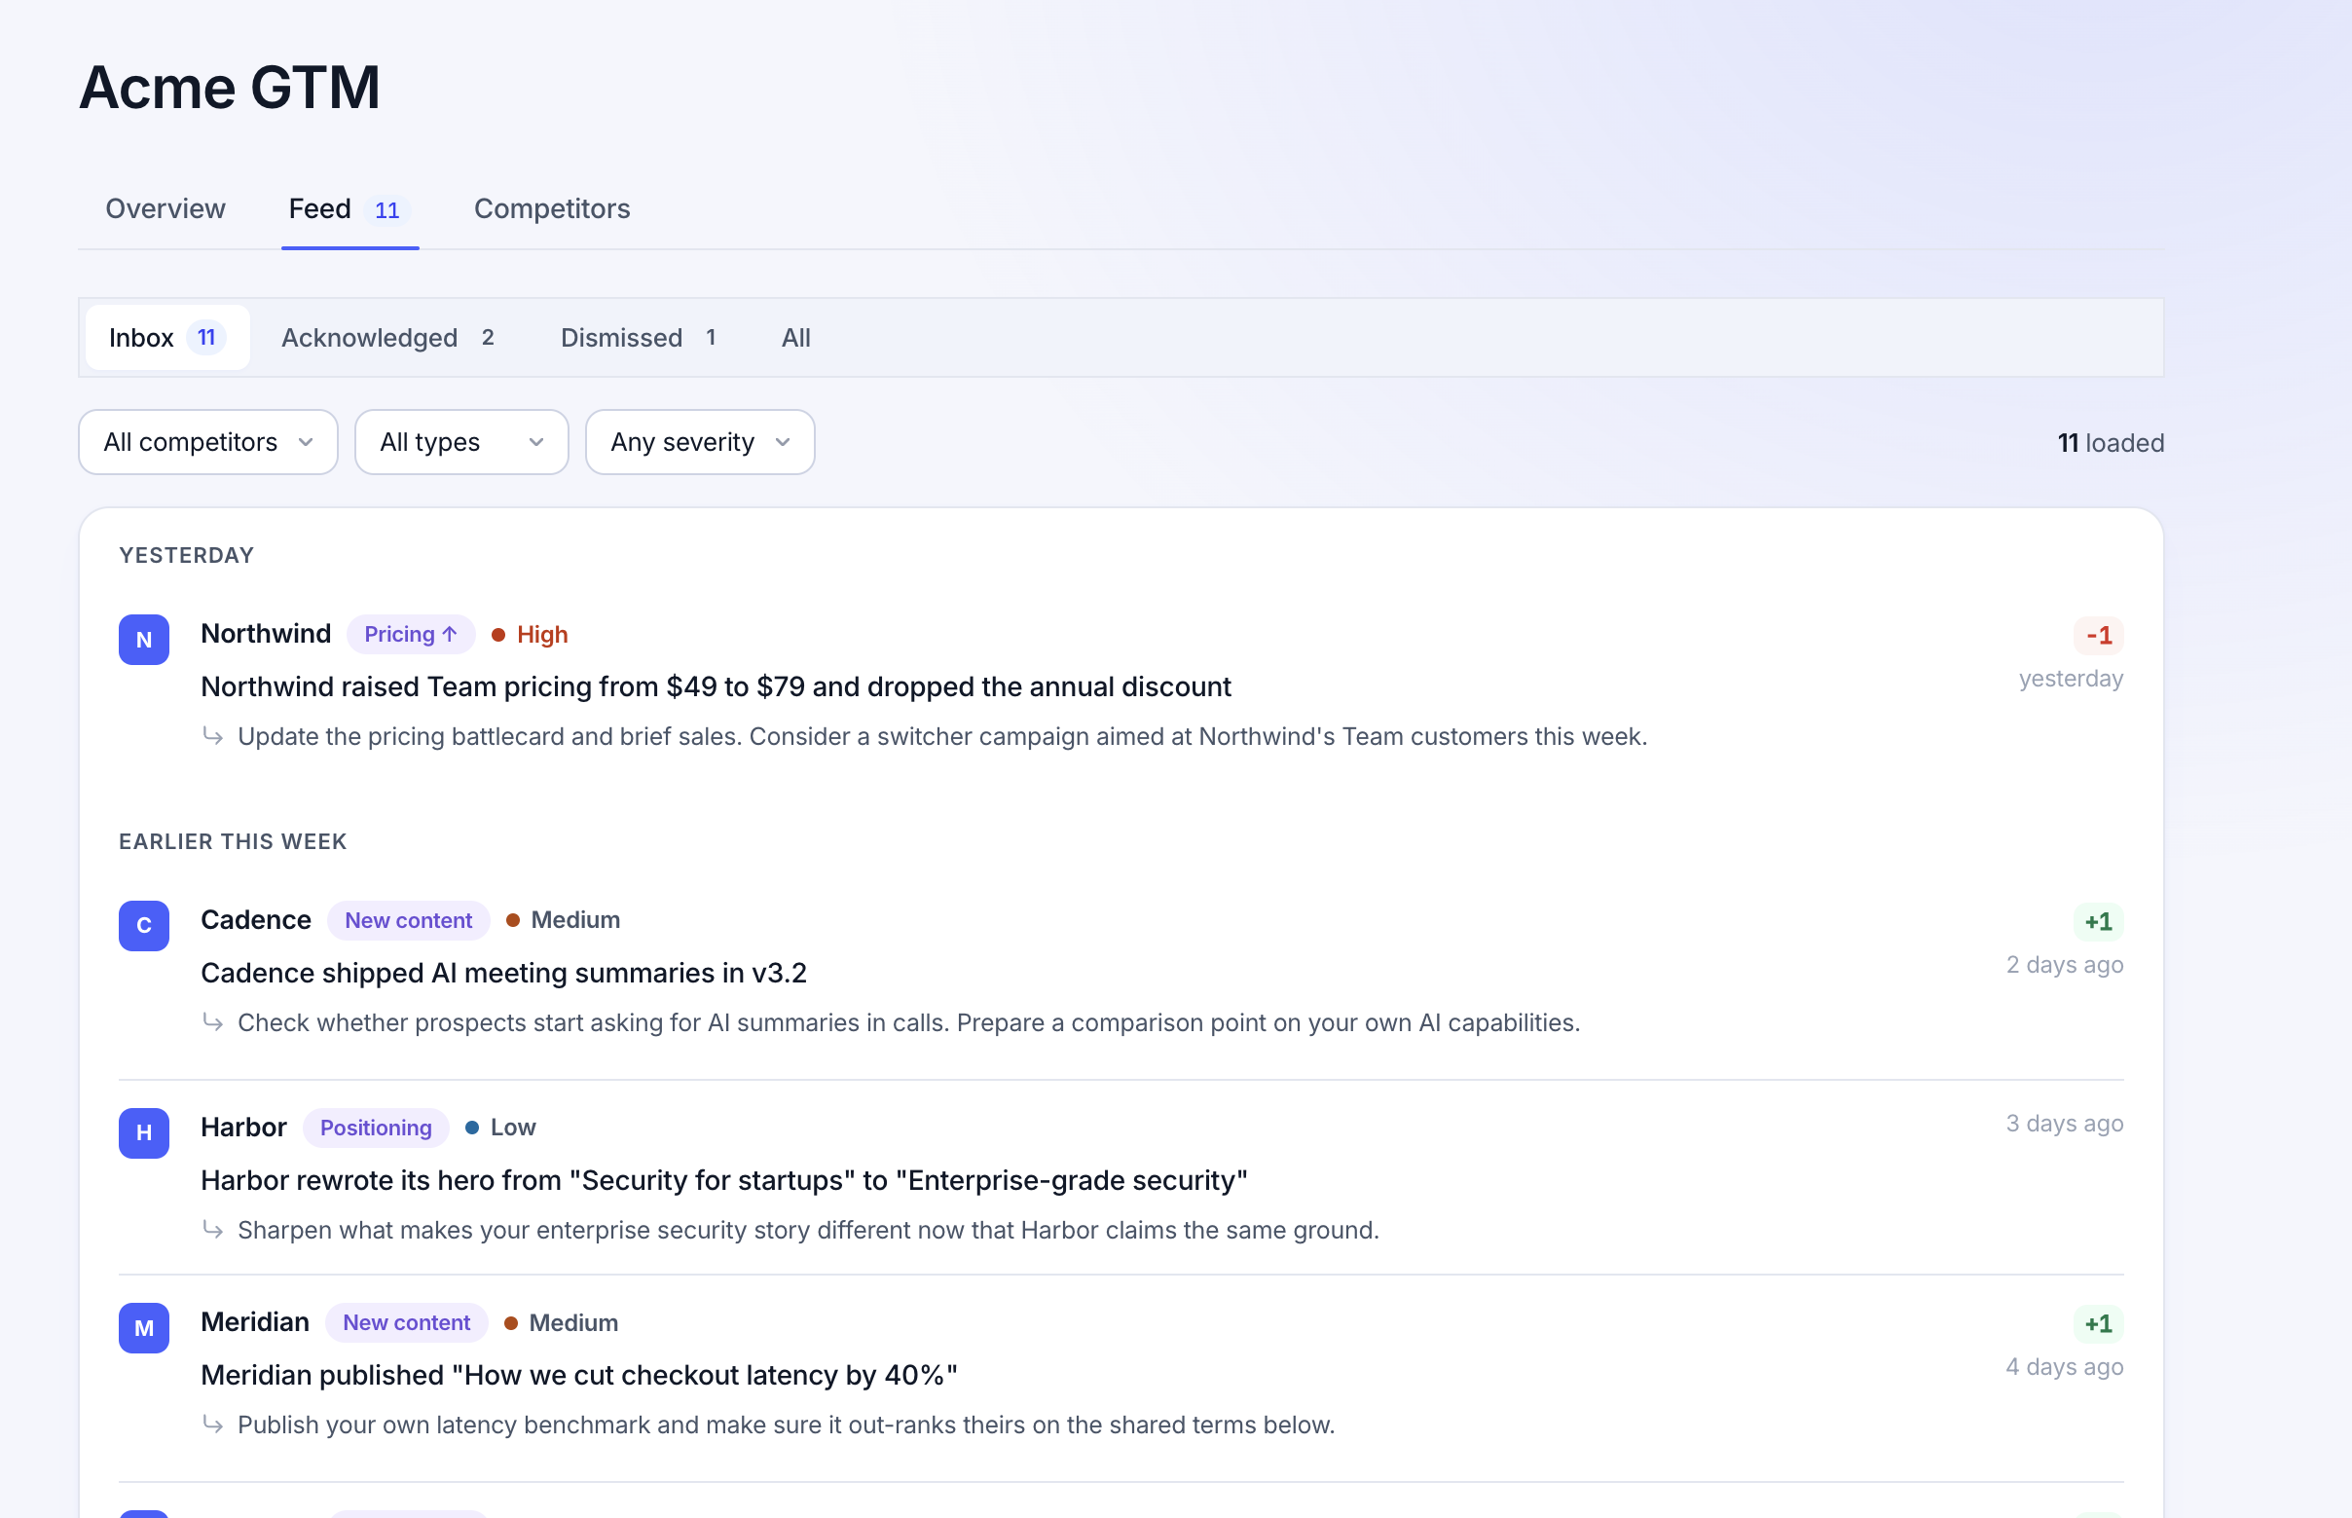Click the New content tag on Meridian
Image resolution: width=2352 pixels, height=1518 pixels.
(407, 1323)
